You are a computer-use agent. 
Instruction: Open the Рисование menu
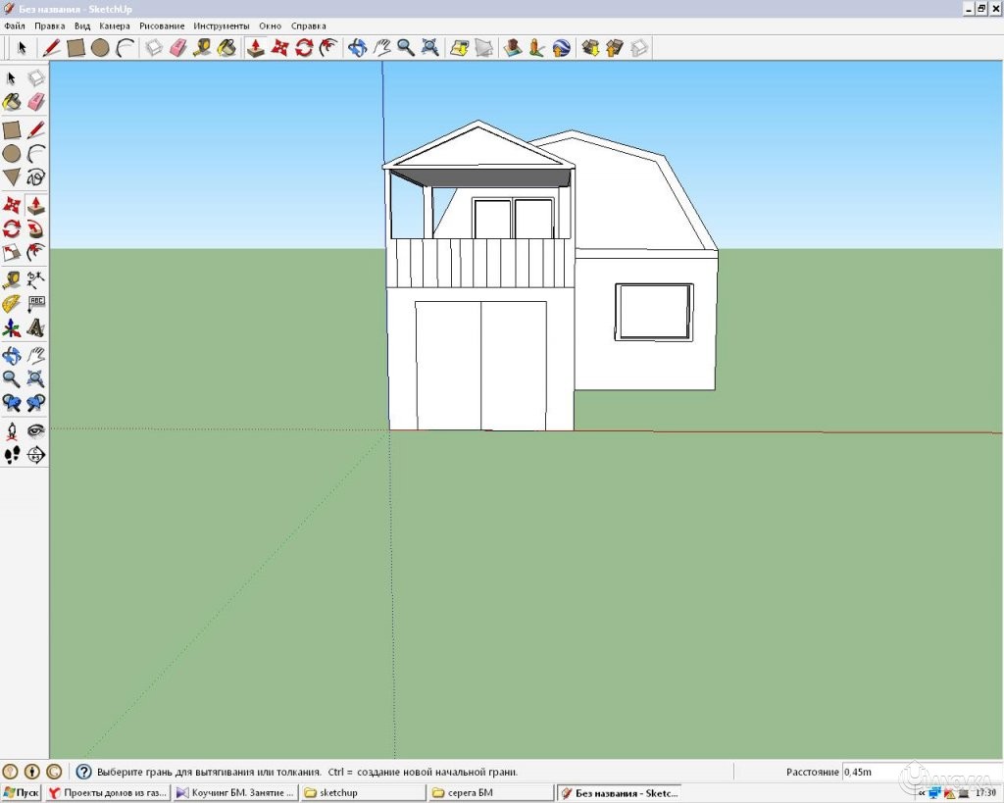click(x=162, y=25)
